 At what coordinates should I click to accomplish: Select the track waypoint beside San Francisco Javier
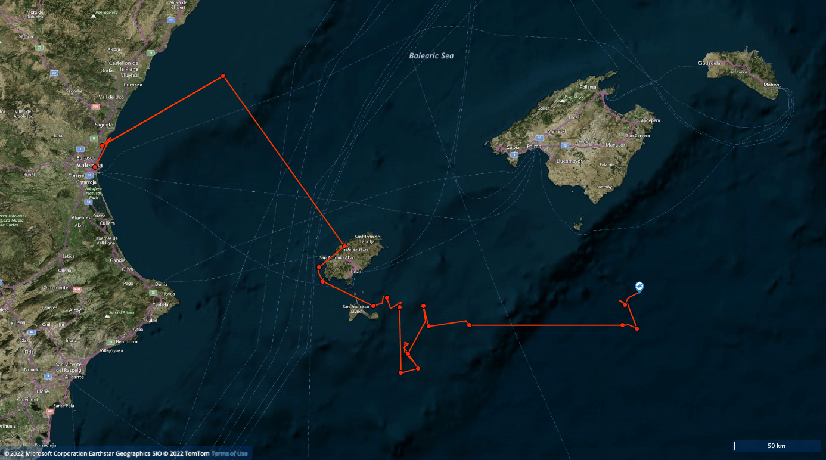(x=373, y=306)
